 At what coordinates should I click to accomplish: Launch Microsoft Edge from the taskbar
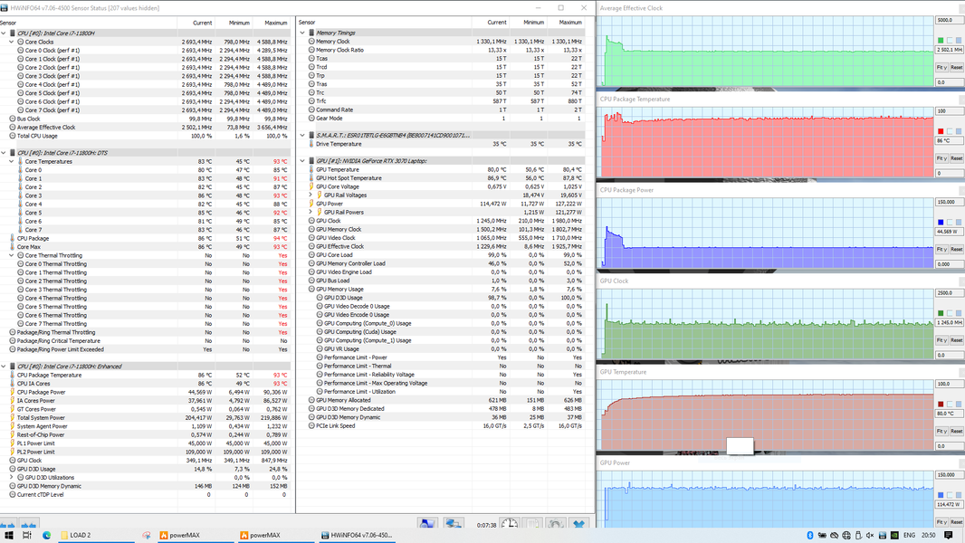coord(46,536)
